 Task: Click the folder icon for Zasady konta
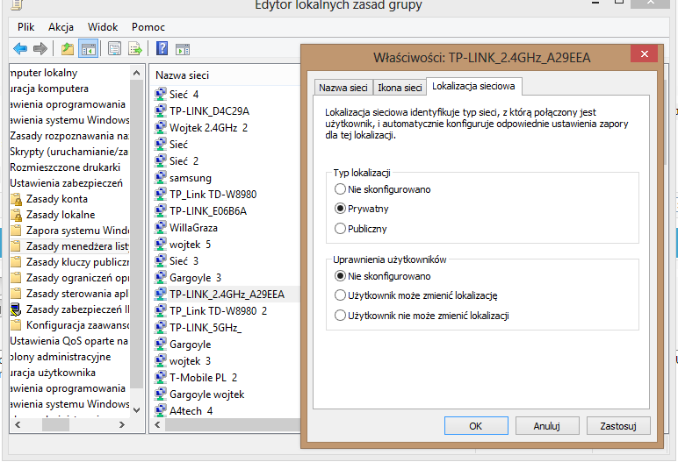point(16,199)
